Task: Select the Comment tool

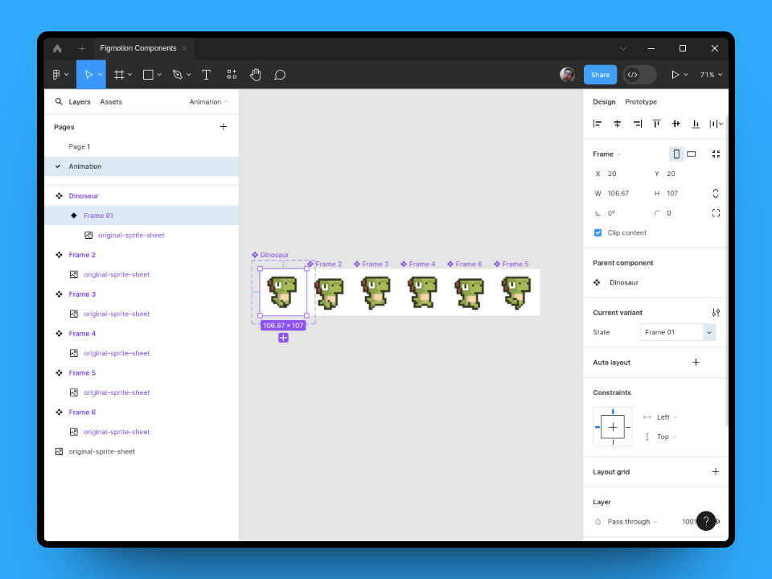Action: coord(280,75)
